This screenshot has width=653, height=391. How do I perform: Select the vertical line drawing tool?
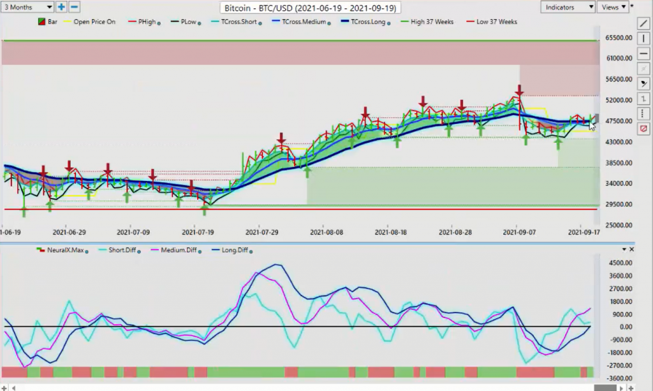click(x=643, y=39)
